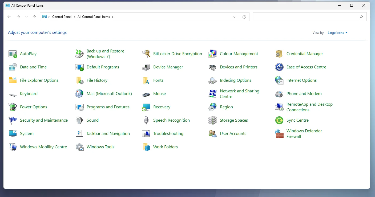375x197 pixels.
Task: Open the AutoPlay icon
Action: (x=13, y=54)
